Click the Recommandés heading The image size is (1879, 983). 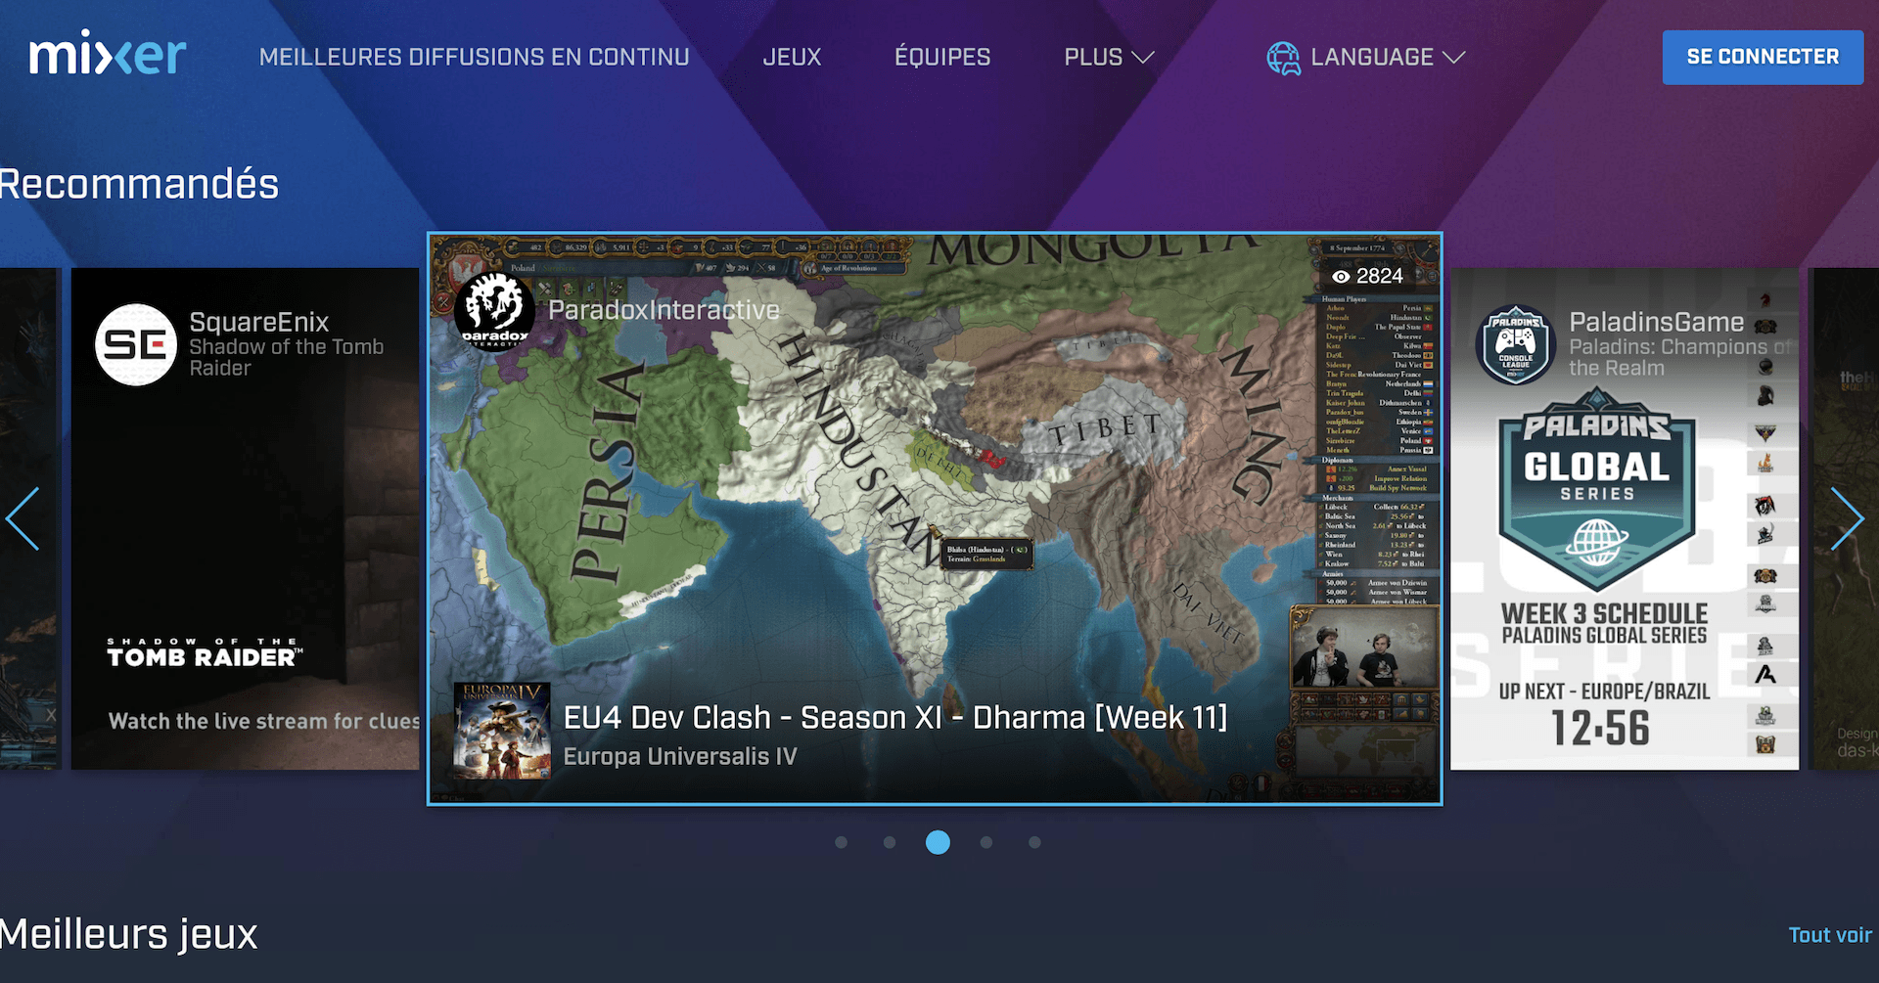pos(139,184)
